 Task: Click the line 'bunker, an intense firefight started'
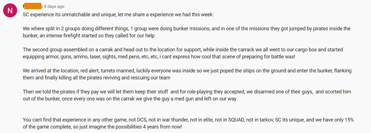[x=89, y=36]
